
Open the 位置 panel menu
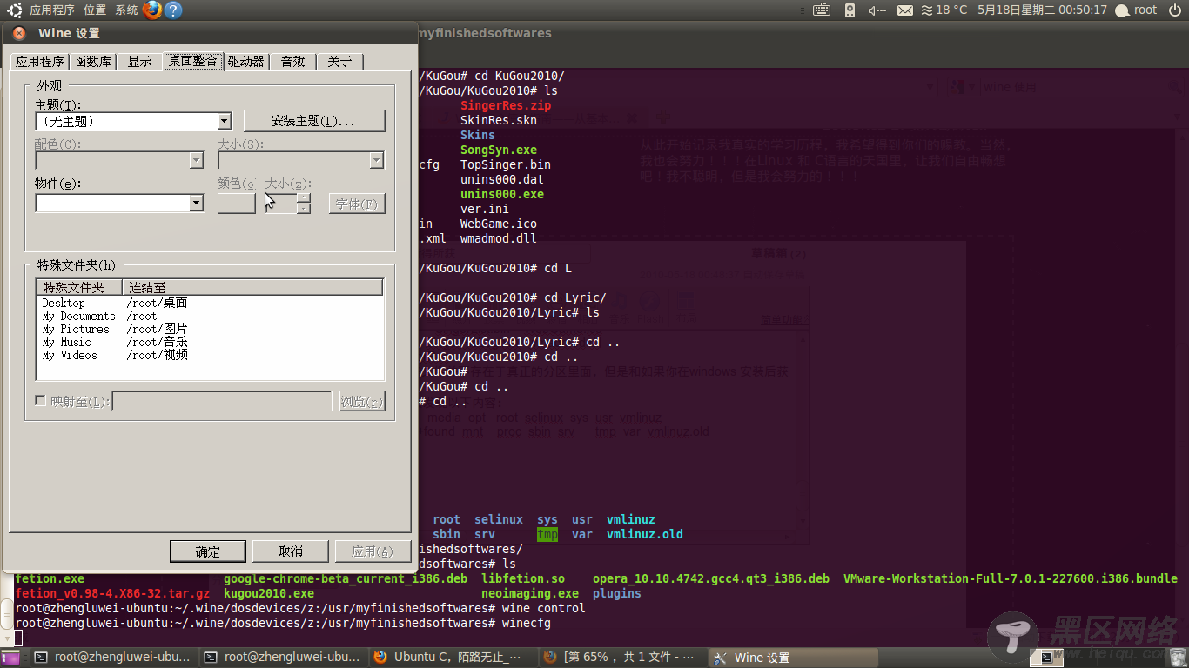click(95, 10)
